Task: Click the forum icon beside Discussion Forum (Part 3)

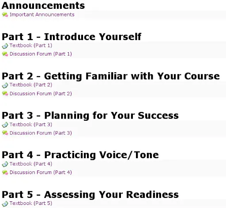Action: coord(5,133)
